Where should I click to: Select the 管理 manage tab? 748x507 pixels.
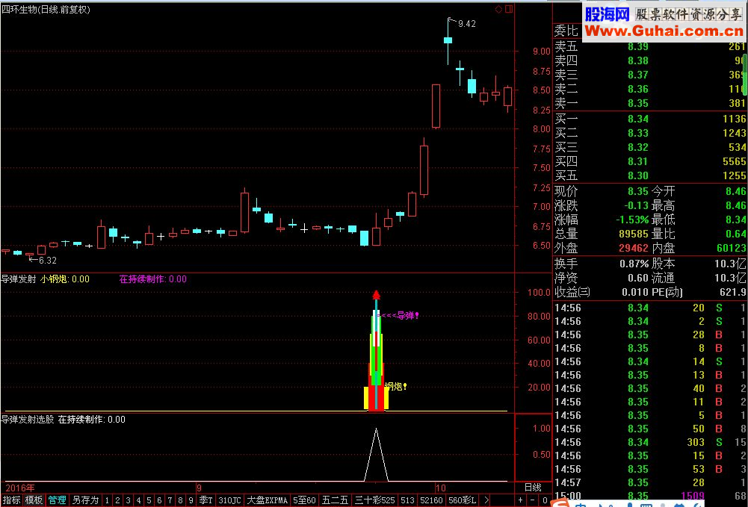coord(57,500)
